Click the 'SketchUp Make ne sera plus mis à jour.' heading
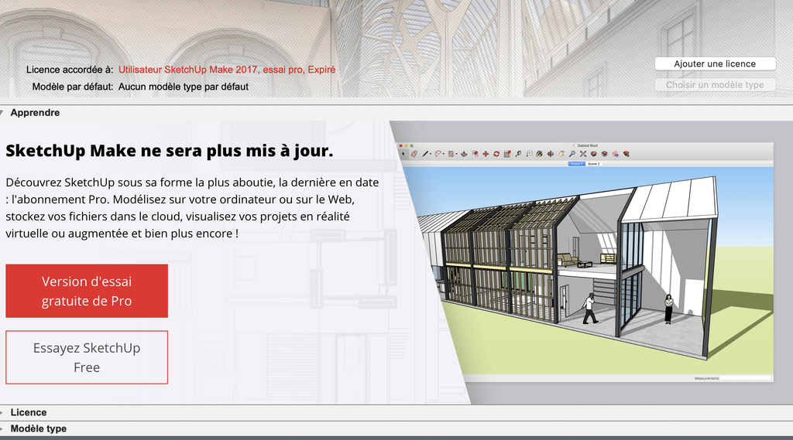The height and width of the screenshot is (440, 793). click(x=170, y=151)
